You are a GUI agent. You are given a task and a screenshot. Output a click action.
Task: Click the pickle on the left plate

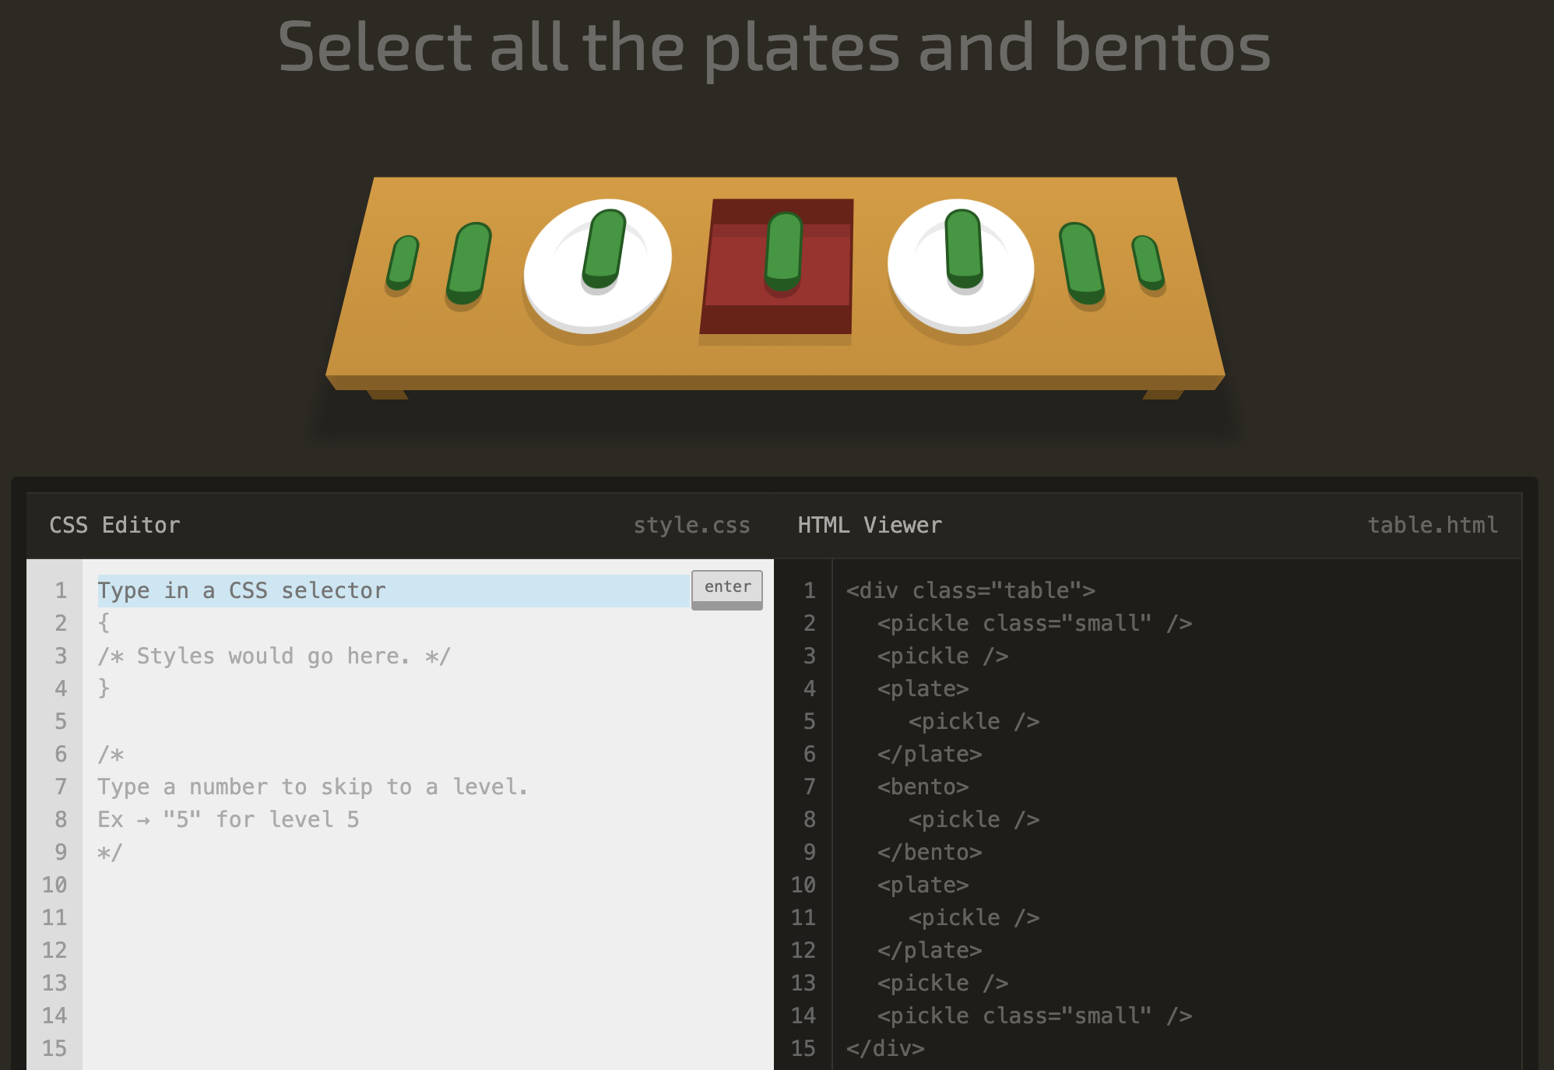tap(604, 247)
